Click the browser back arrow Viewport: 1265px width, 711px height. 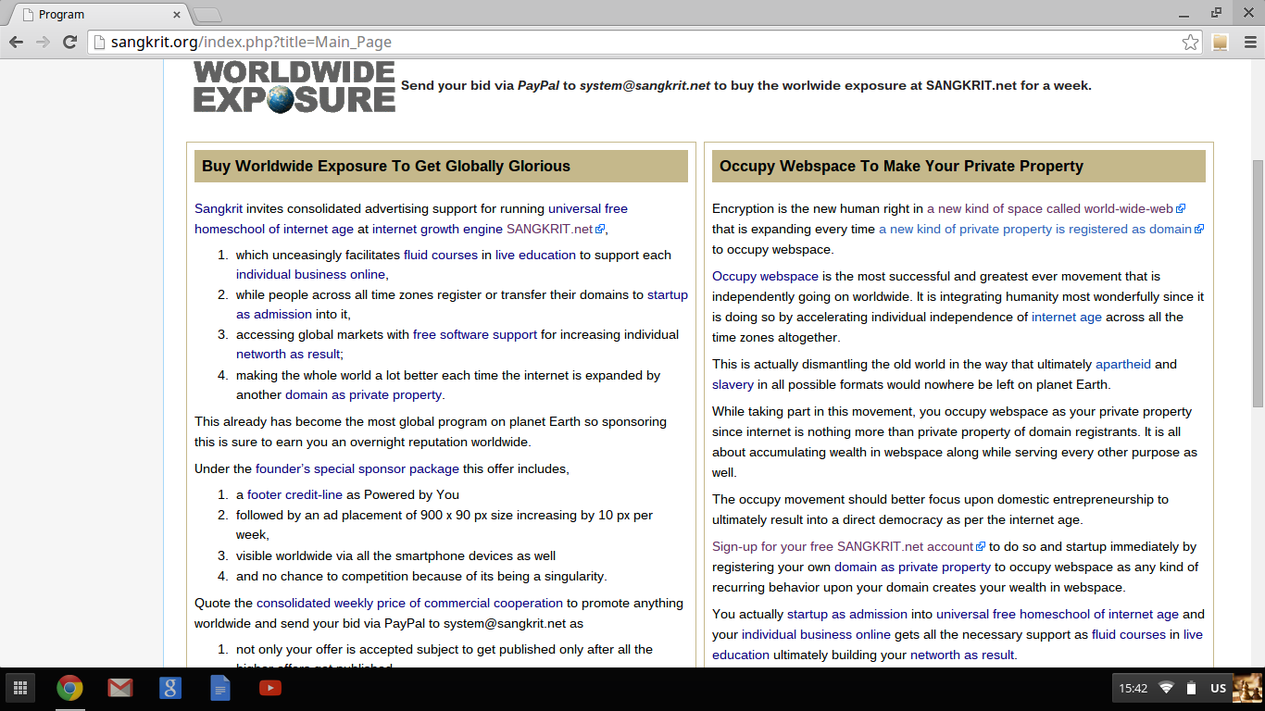tap(16, 42)
